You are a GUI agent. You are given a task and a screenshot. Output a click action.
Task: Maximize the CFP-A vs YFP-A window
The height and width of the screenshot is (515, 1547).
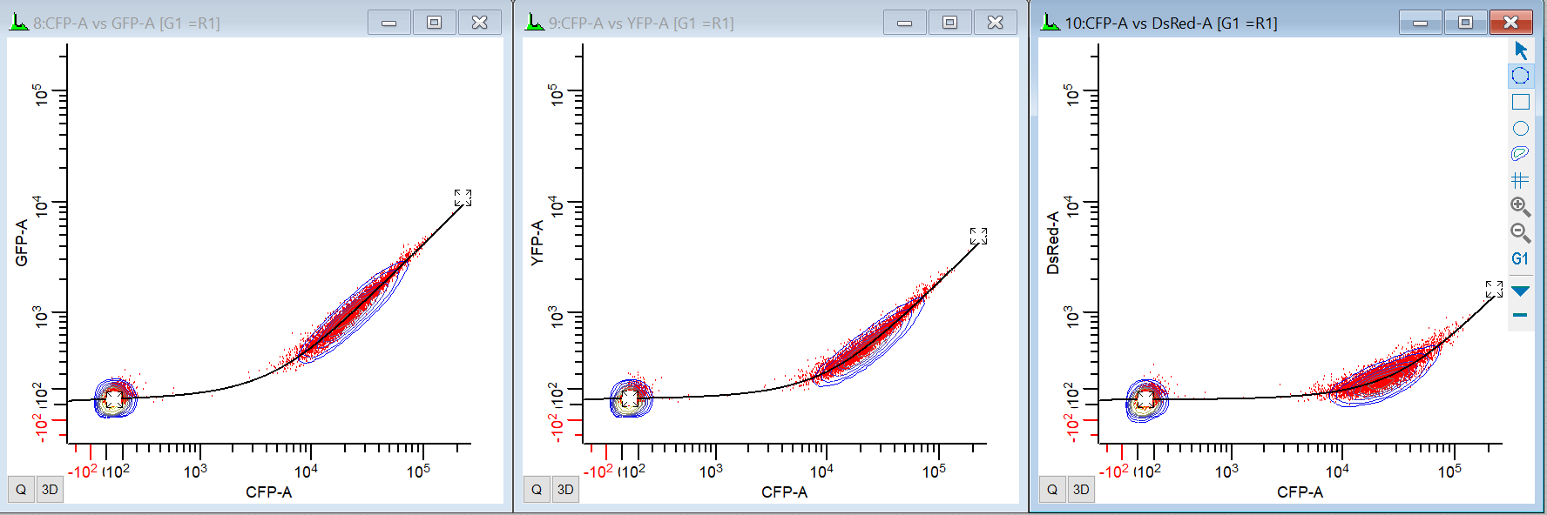[x=949, y=23]
